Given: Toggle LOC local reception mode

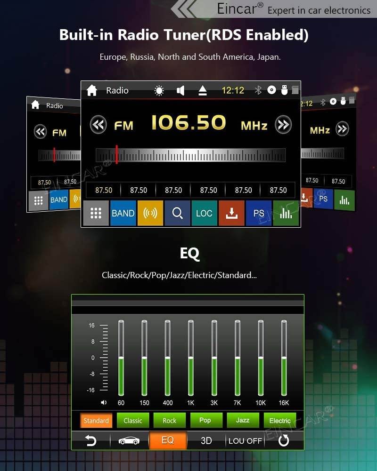Looking at the screenshot, I should pos(204,213).
